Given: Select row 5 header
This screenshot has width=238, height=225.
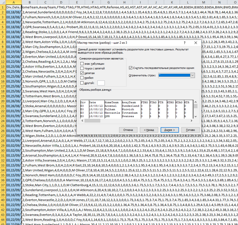Looking at the screenshot, I should coord(3,27).
